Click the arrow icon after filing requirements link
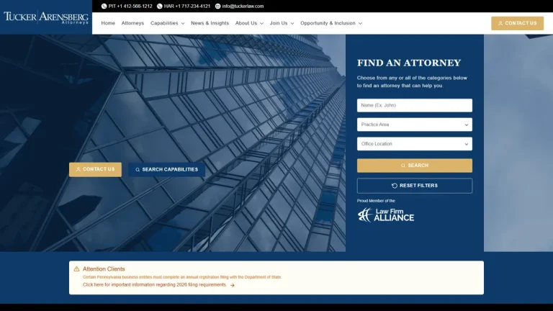The width and height of the screenshot is (553, 311). coord(233,285)
